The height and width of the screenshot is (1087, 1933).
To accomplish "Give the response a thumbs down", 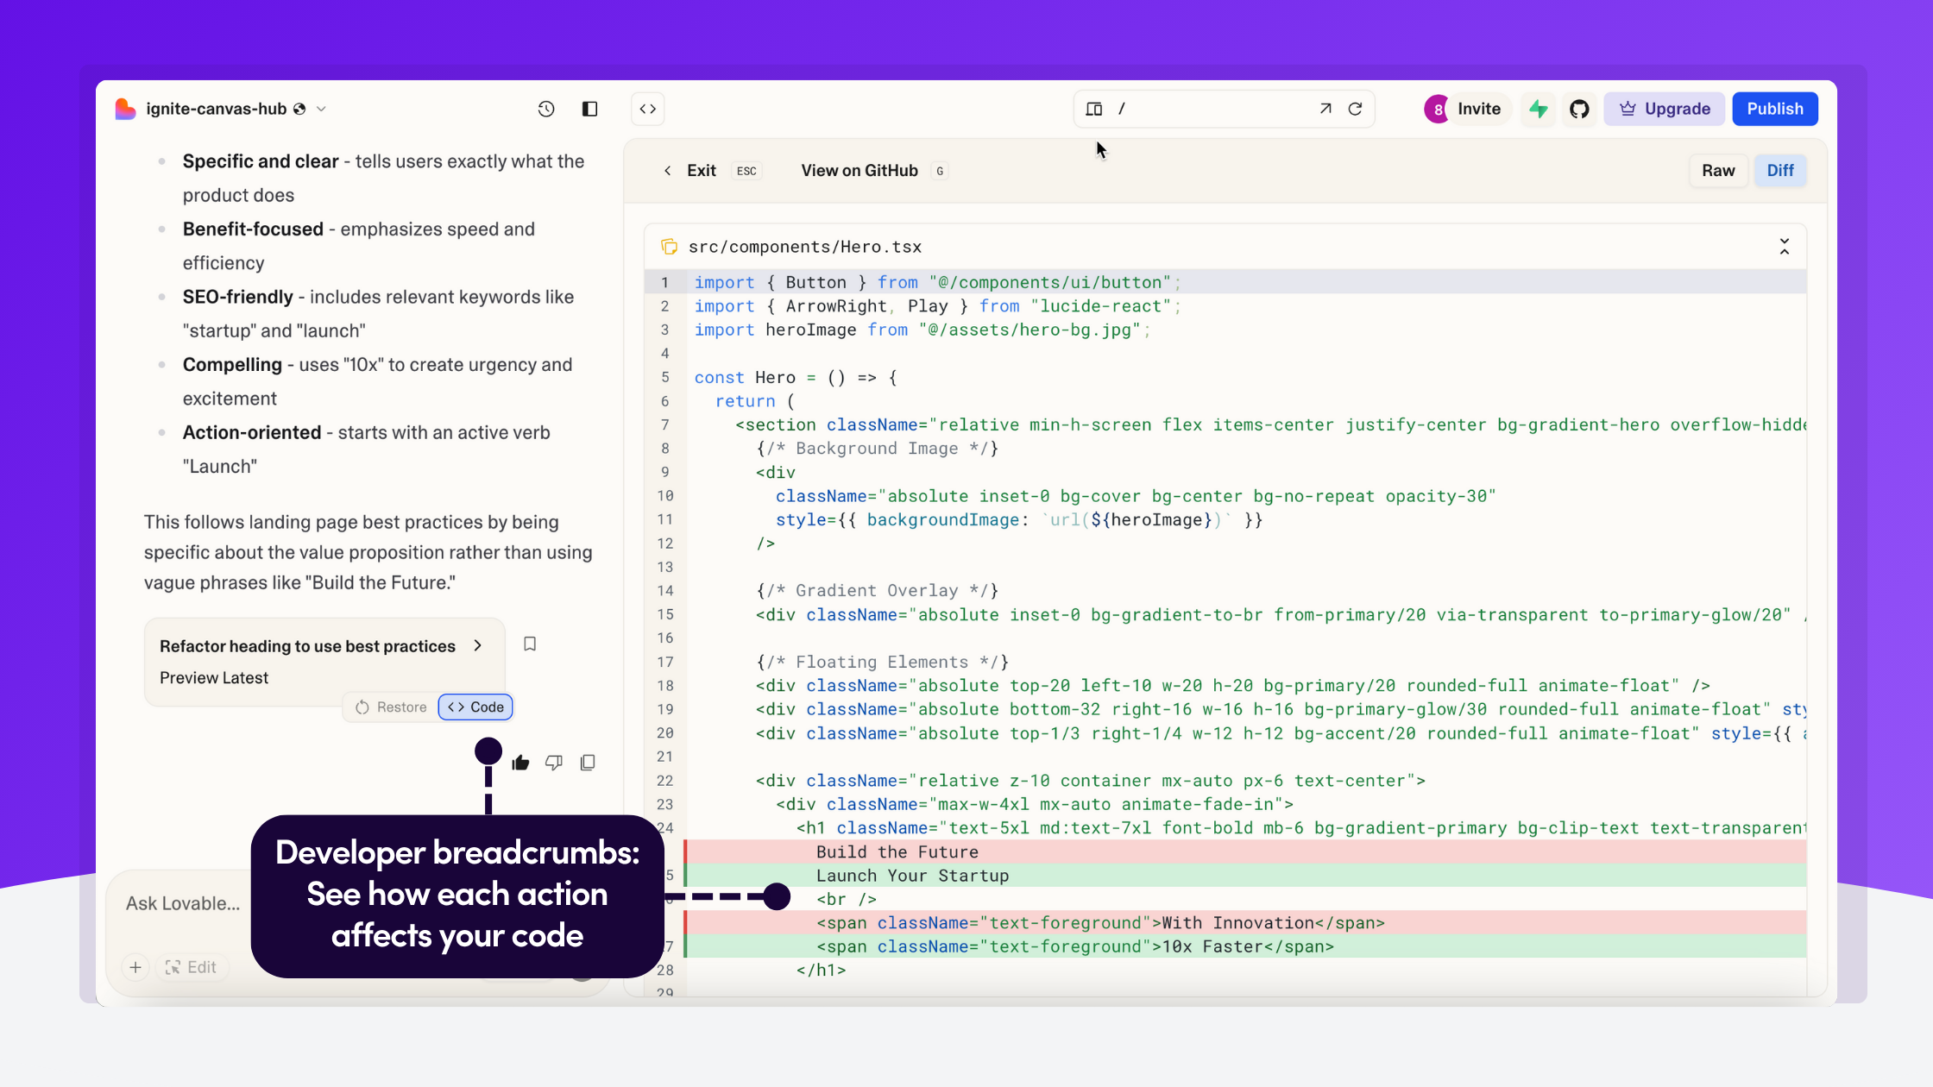I will point(554,763).
